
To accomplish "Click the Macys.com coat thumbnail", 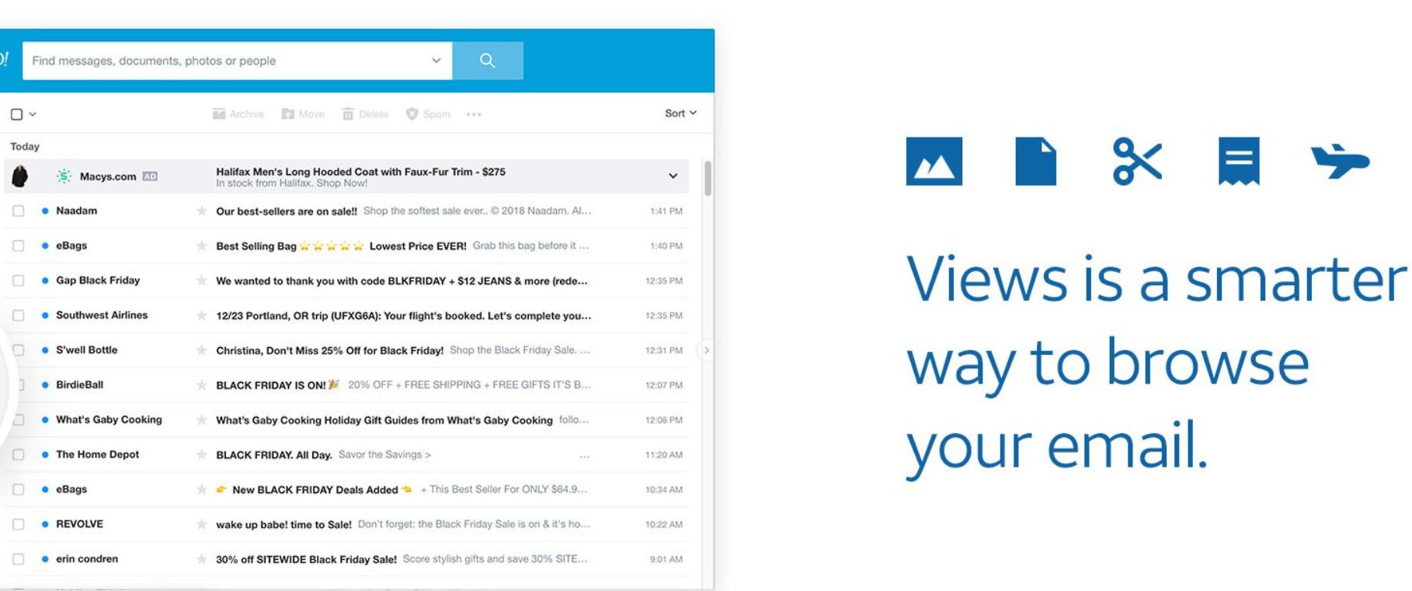I will pyautogui.click(x=20, y=176).
